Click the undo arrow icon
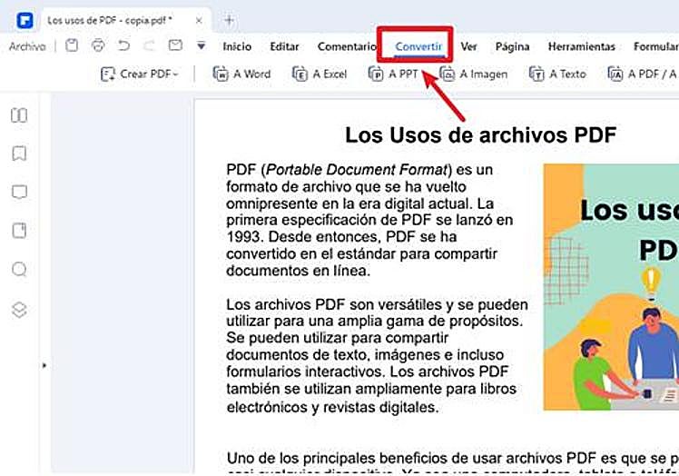The height and width of the screenshot is (476, 679). (123, 46)
